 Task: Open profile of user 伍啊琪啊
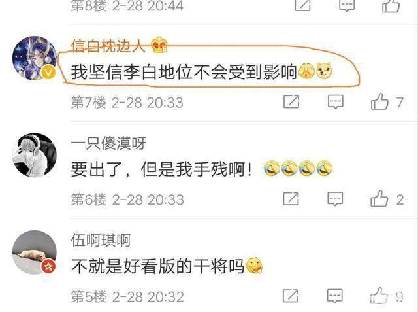pyautogui.click(x=101, y=240)
